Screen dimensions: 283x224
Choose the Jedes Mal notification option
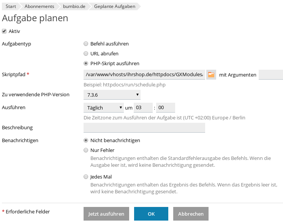86,177
